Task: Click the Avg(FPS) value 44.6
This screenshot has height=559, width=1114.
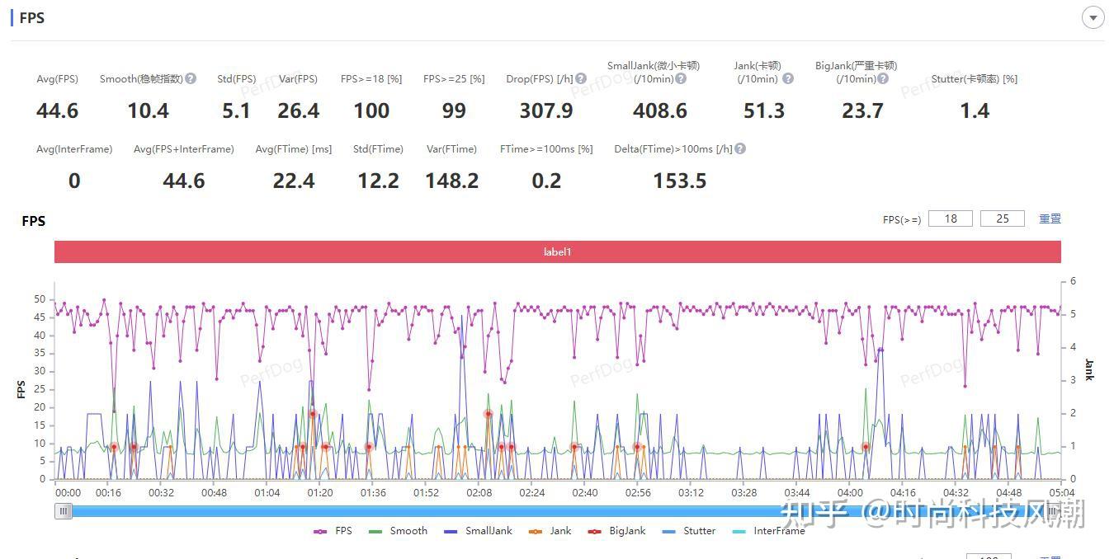Action: [57, 110]
